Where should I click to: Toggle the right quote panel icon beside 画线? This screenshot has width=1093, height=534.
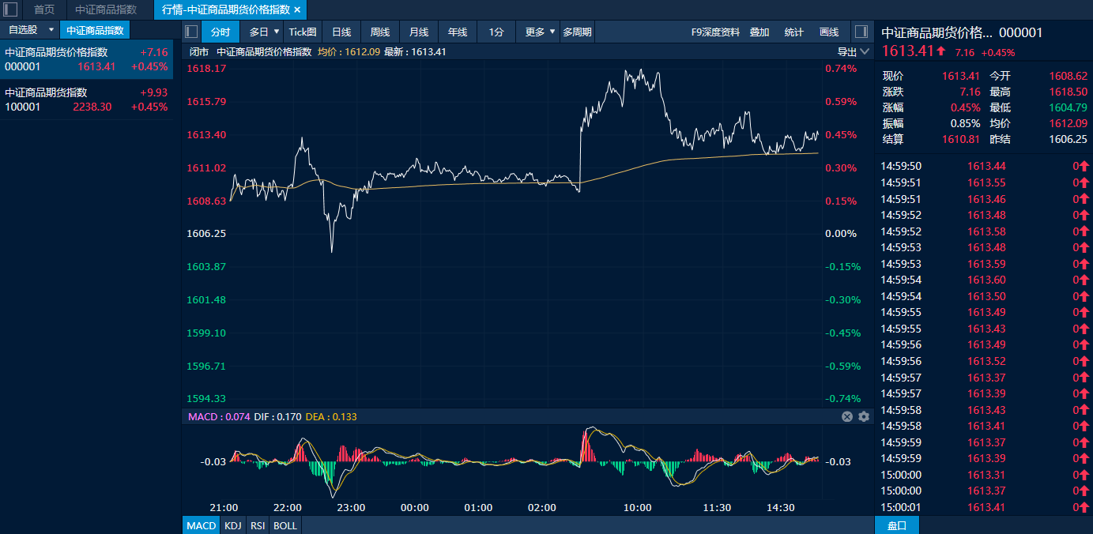(x=861, y=32)
